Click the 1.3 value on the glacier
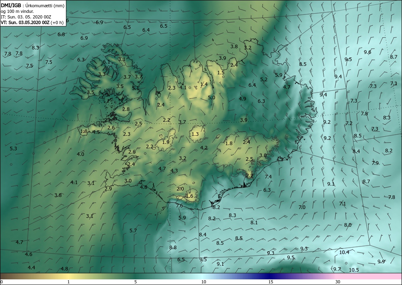The height and width of the screenshot is (285, 402). 195,134
